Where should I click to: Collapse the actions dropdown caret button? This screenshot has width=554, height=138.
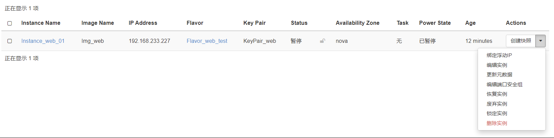pos(541,41)
